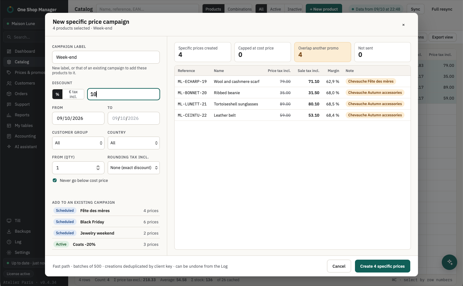Click the Customers sidebar icon

point(9,83)
